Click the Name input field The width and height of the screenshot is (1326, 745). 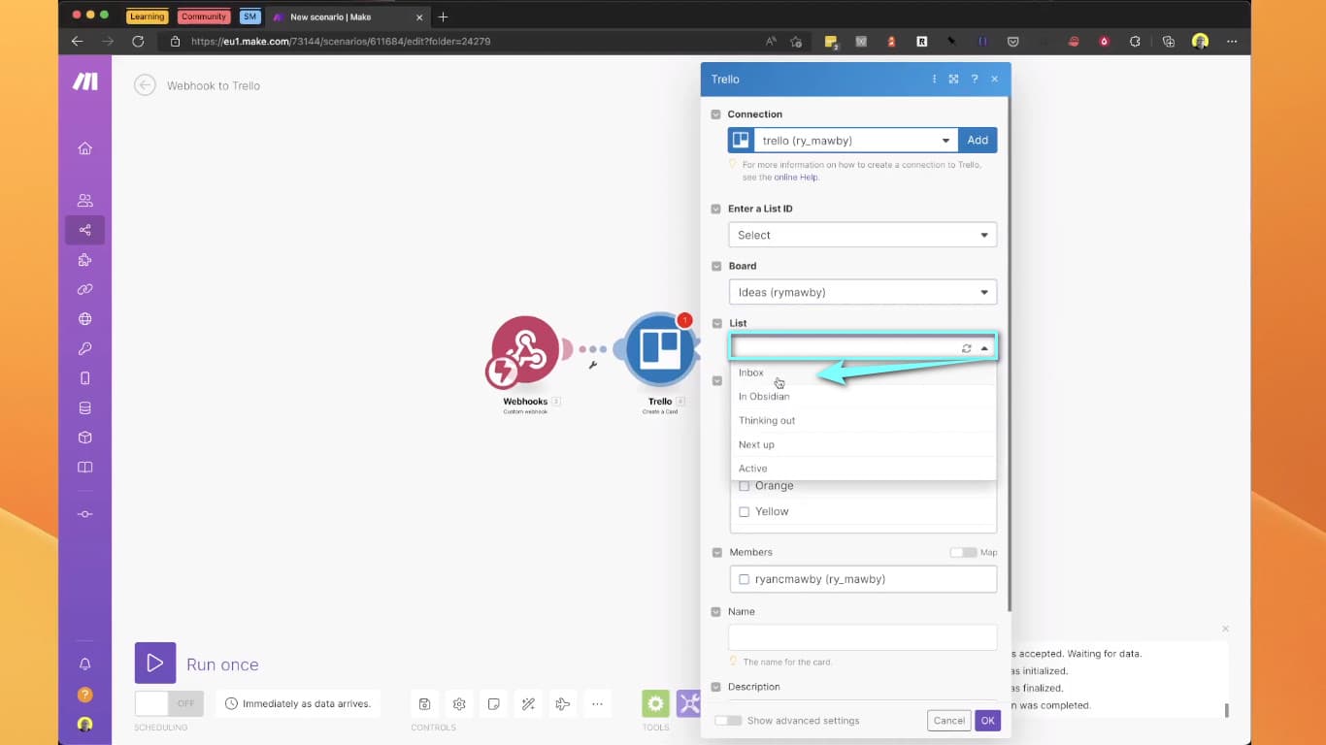pos(862,637)
